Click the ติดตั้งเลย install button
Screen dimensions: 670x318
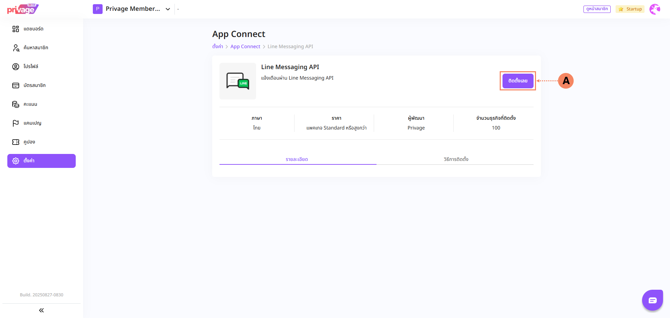tap(518, 81)
